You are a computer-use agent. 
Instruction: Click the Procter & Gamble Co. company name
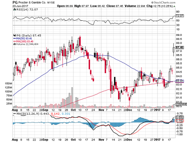[32, 2]
